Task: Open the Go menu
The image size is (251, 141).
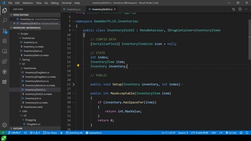Action: (46, 3)
